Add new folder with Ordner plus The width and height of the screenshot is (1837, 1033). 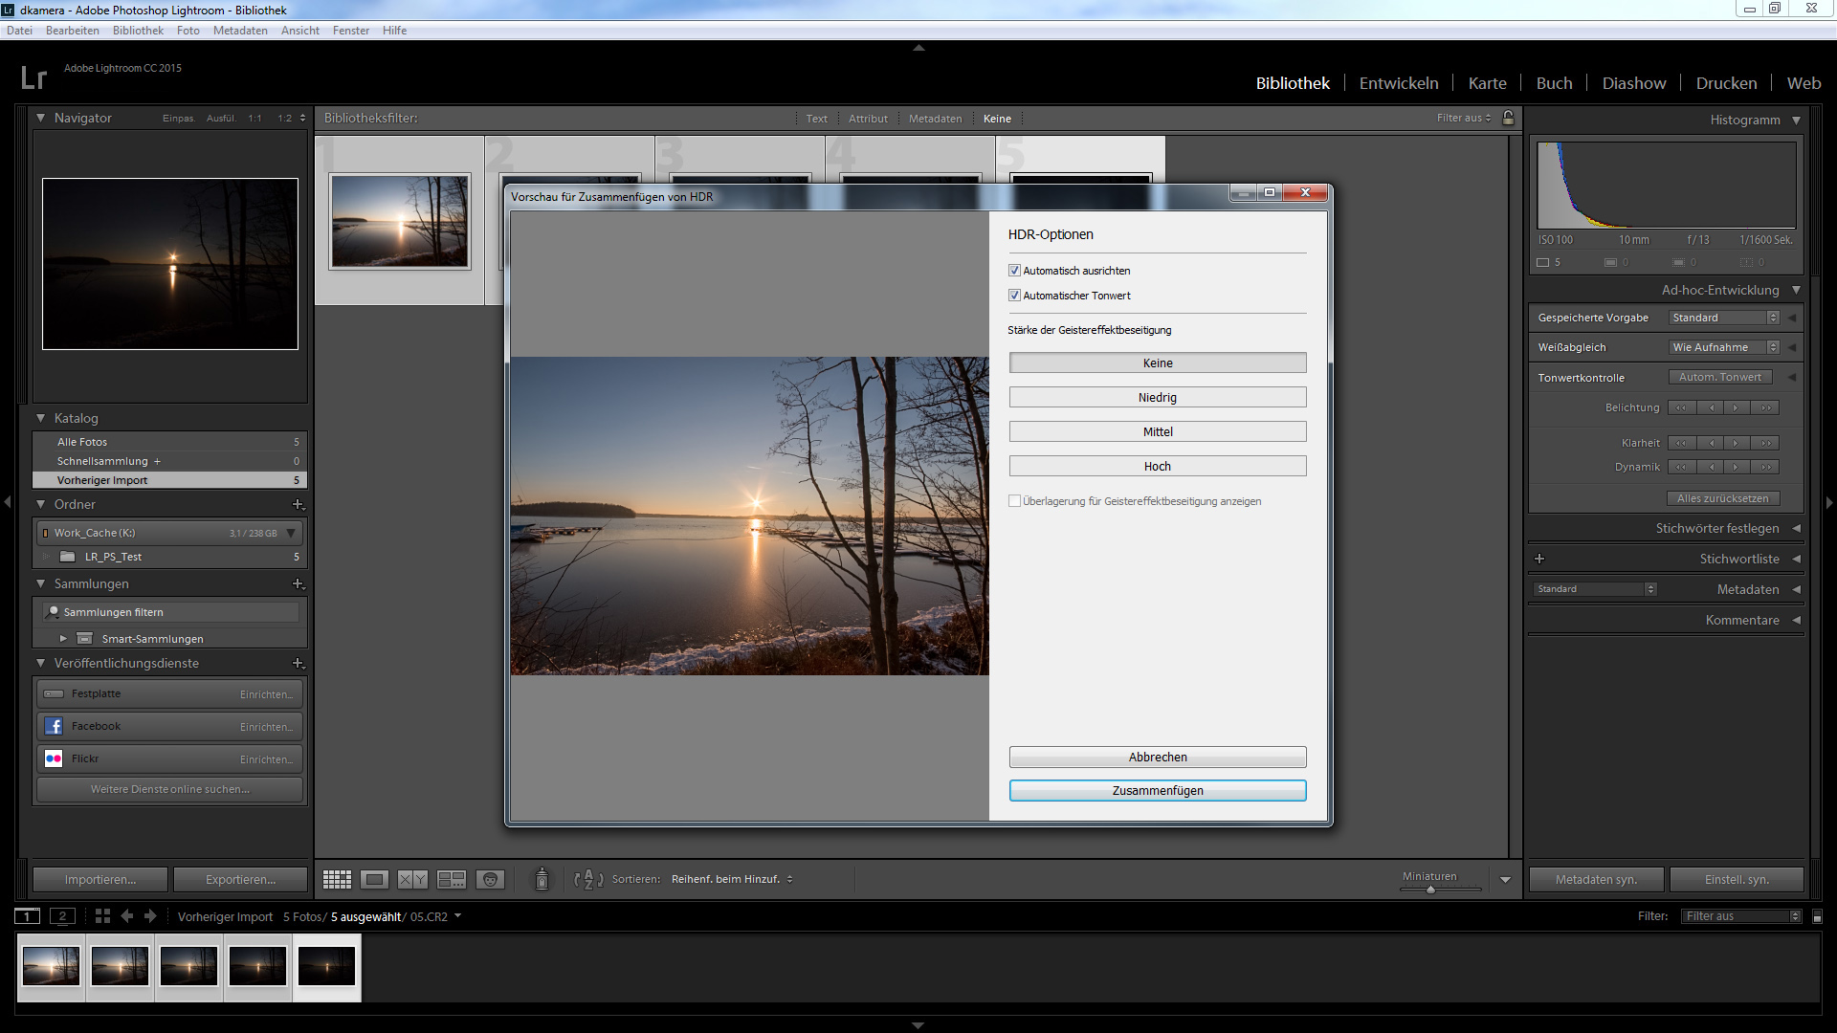click(298, 504)
